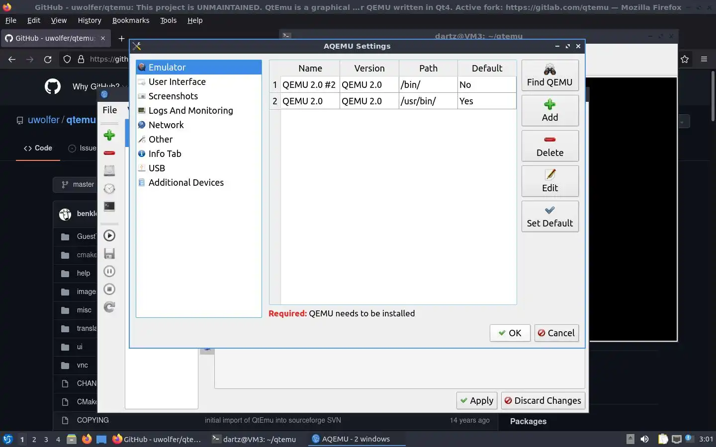Click the pause VM icon in AQEMU toolbar
Screen dimensions: 716x447
[109, 272]
